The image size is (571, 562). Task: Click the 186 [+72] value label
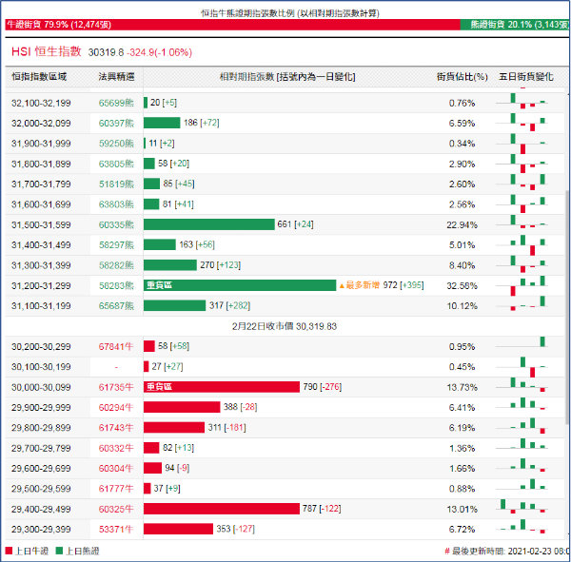pyautogui.click(x=202, y=123)
